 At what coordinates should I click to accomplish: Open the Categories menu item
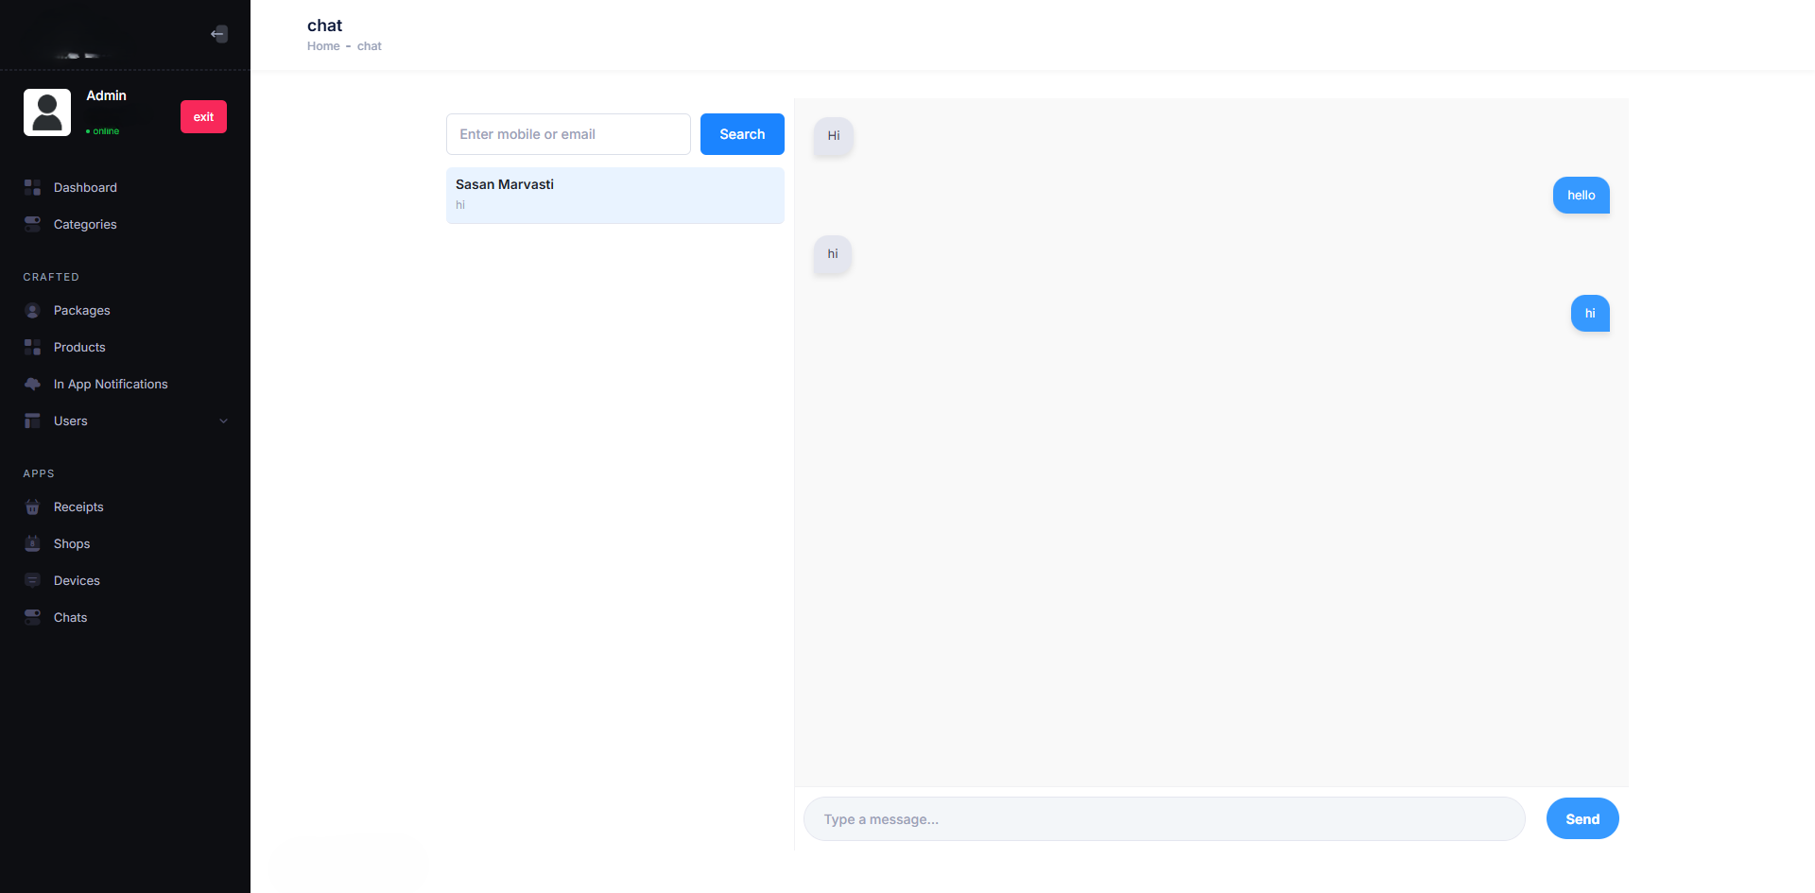(x=85, y=225)
